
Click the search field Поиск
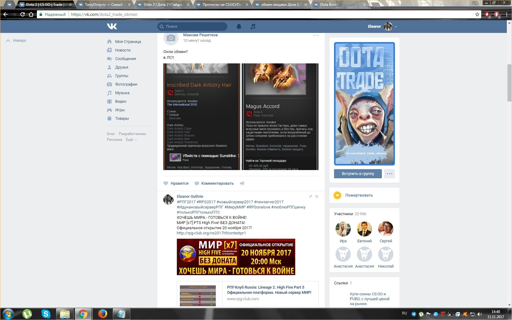[x=192, y=27]
